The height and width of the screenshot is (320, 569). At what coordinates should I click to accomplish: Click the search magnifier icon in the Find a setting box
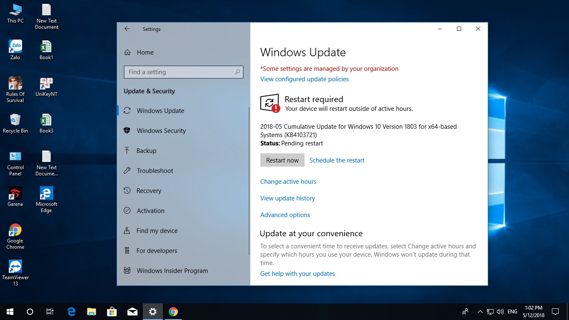[237, 72]
